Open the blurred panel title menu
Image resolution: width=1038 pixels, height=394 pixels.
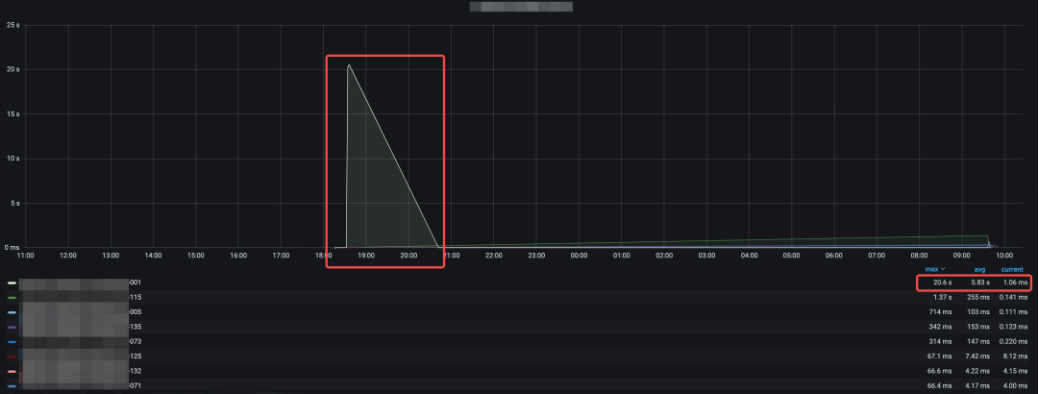point(520,7)
